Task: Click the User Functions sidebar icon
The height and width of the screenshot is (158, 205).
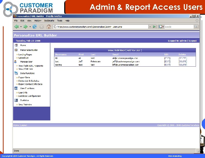Action: pyautogui.click(x=16, y=88)
